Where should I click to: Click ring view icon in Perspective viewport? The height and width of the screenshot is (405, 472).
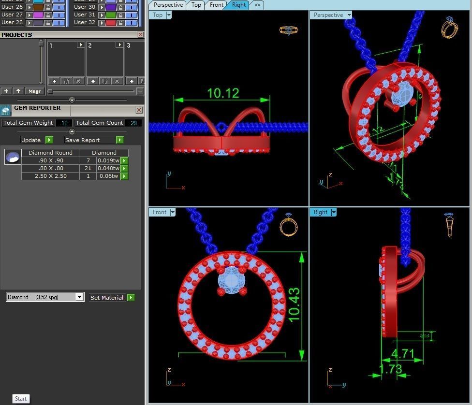(449, 27)
